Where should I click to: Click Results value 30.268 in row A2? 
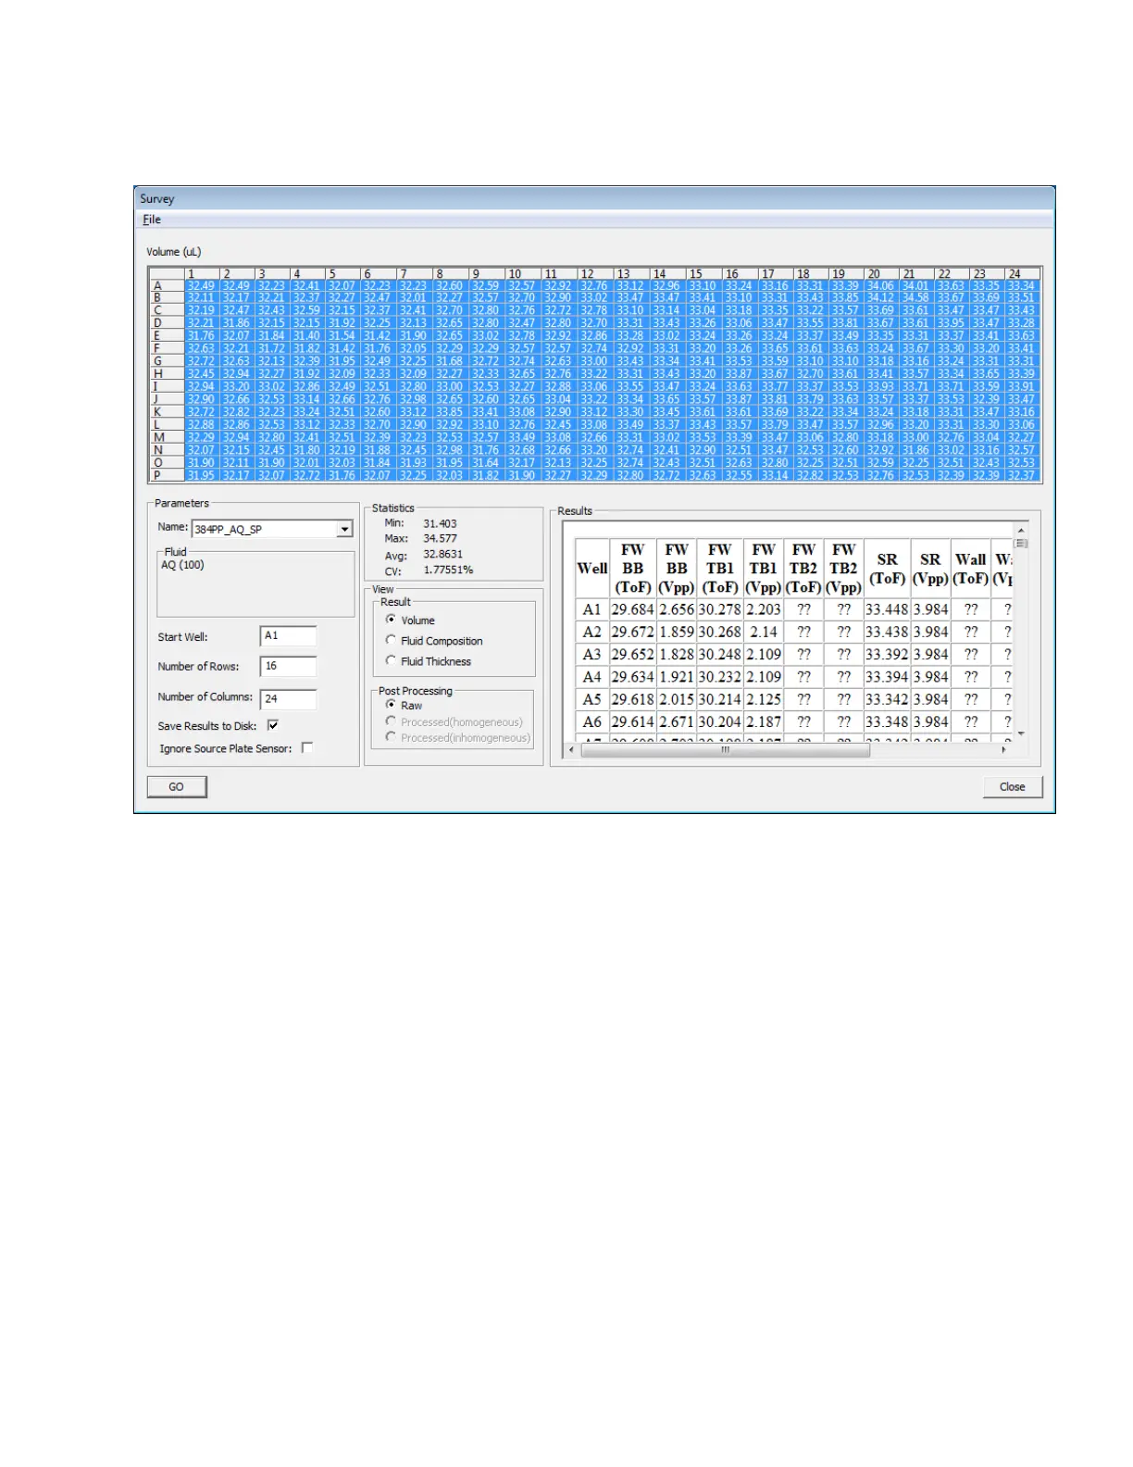tap(720, 632)
